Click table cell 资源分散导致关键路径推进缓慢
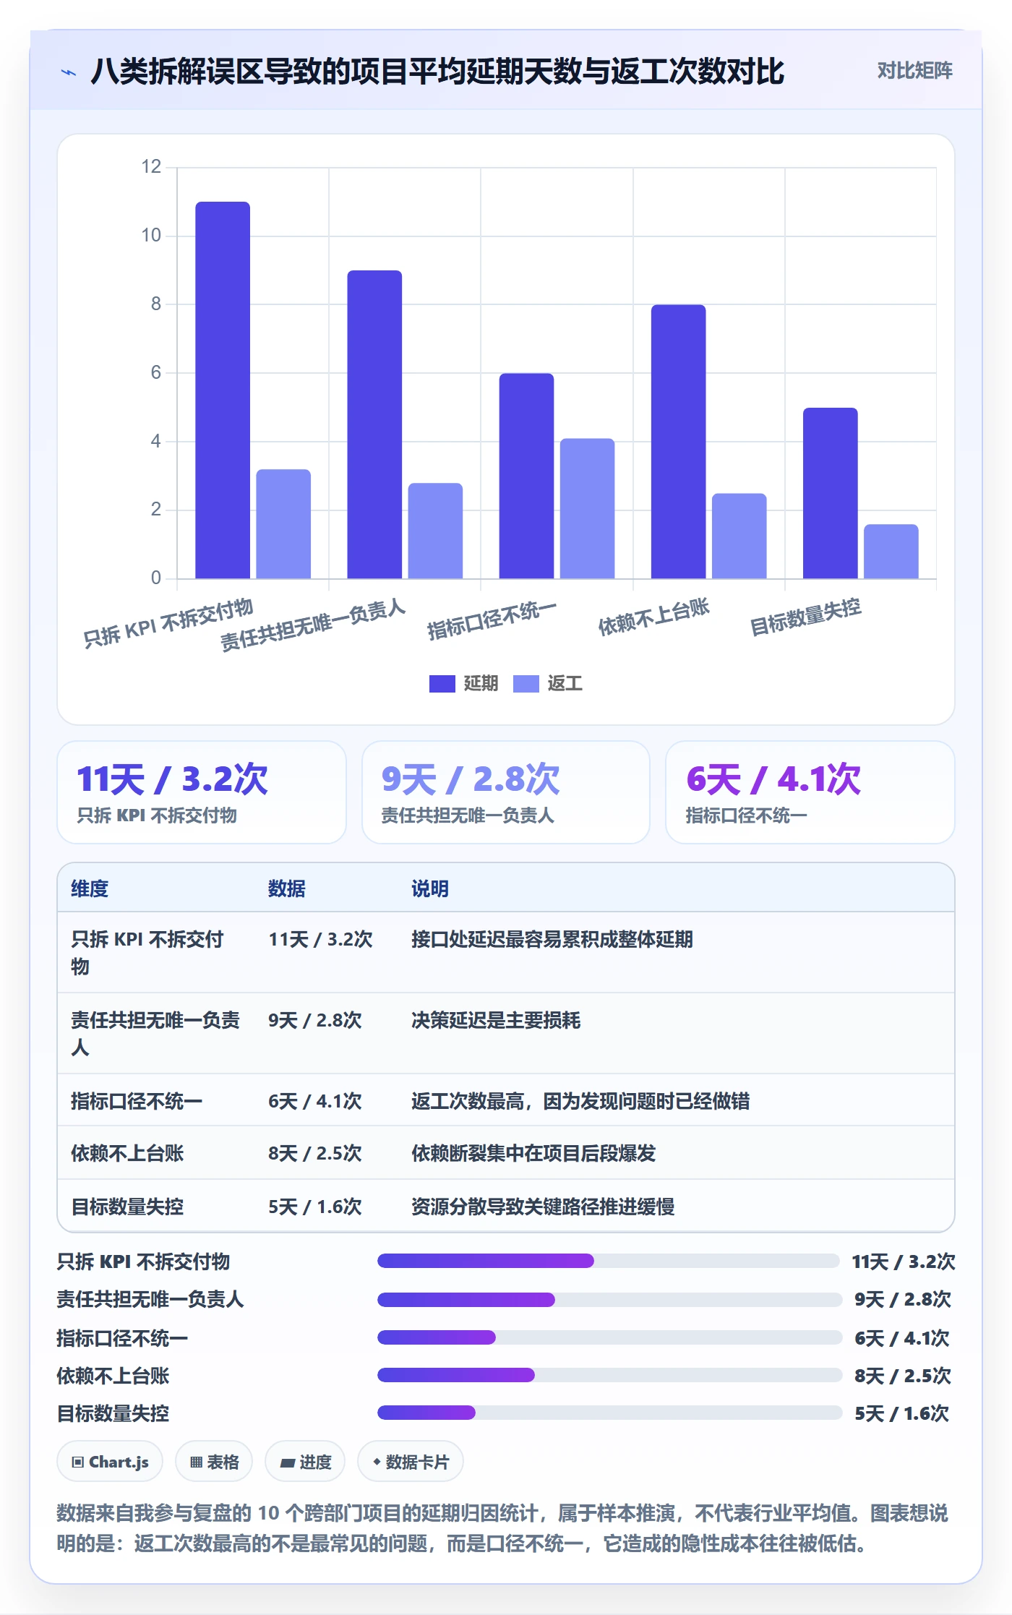This screenshot has width=1012, height=1615. coord(543,1207)
